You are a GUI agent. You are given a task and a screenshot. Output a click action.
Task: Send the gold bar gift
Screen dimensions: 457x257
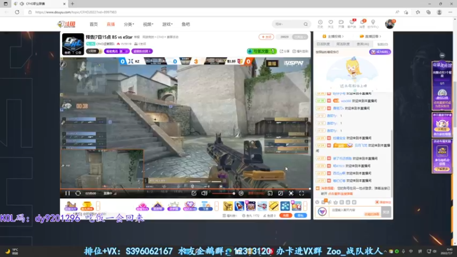274,206
